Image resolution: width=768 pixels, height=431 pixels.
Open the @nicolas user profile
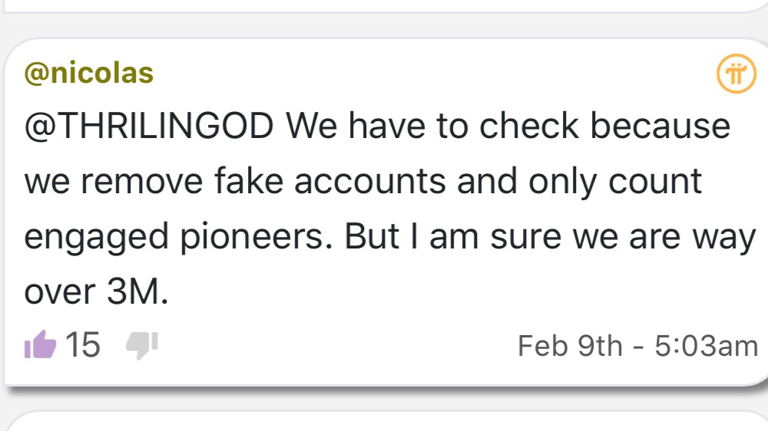(x=88, y=73)
